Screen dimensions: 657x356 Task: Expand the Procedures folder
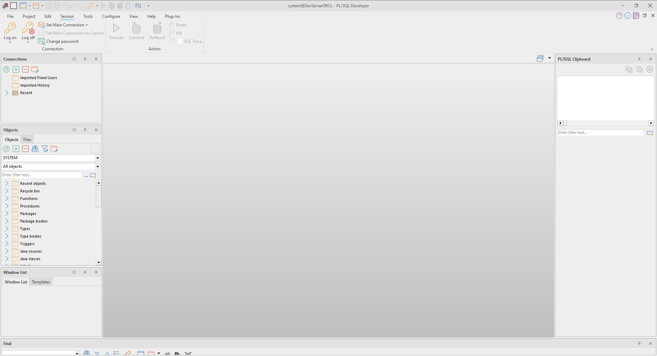point(7,206)
